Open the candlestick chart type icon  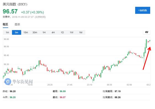147,32
